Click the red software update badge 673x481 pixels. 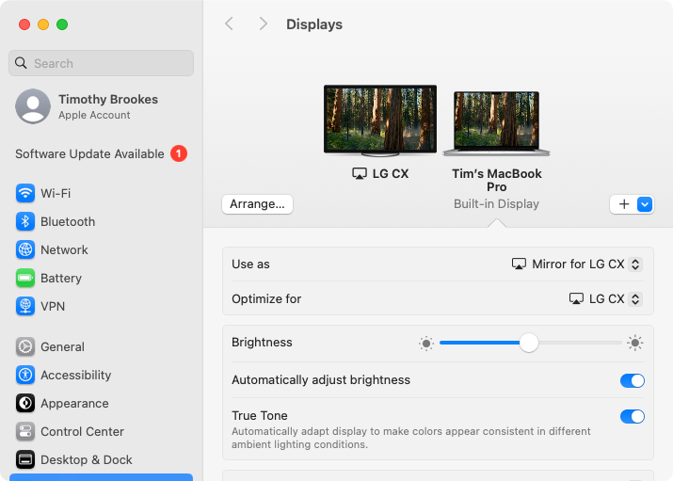(x=179, y=153)
